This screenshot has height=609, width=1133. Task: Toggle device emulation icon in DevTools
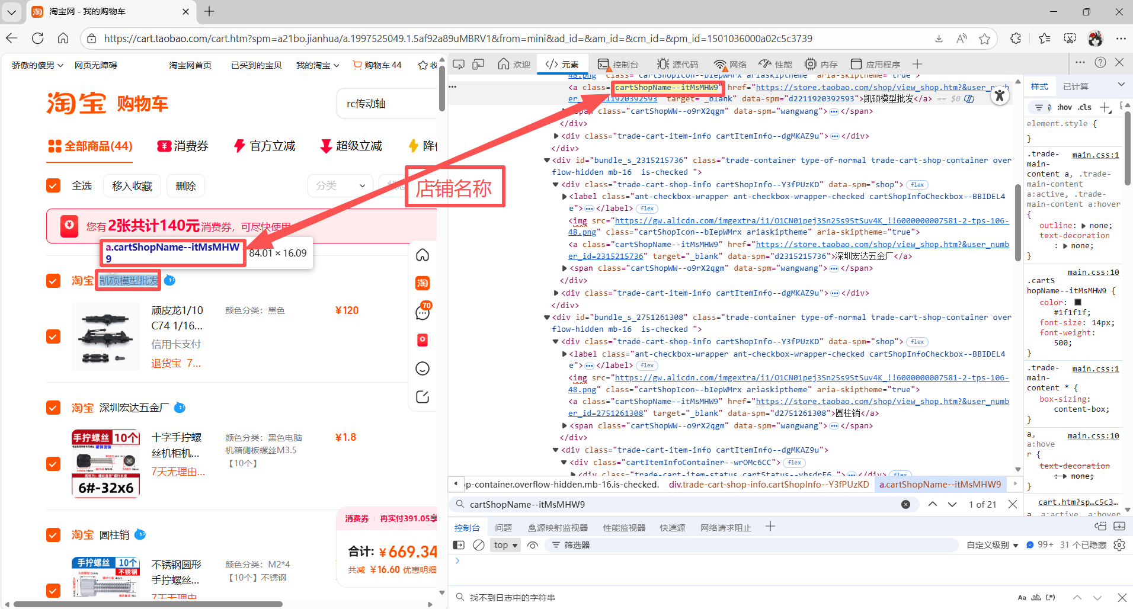[478, 64]
